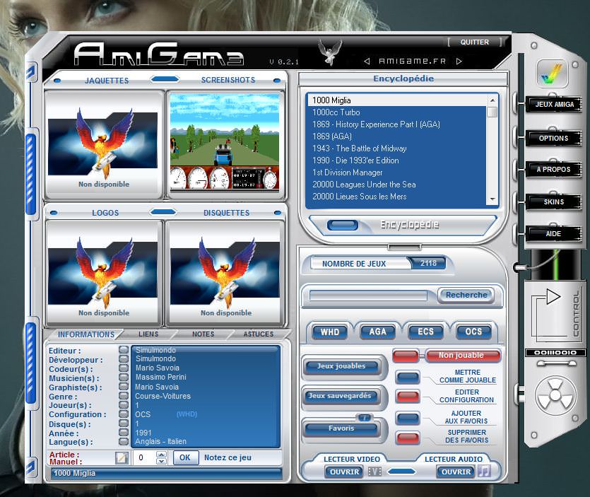This screenshot has height=497, width=590.
Task: Open the JEUX AMIGA section
Action: pyautogui.click(x=554, y=105)
